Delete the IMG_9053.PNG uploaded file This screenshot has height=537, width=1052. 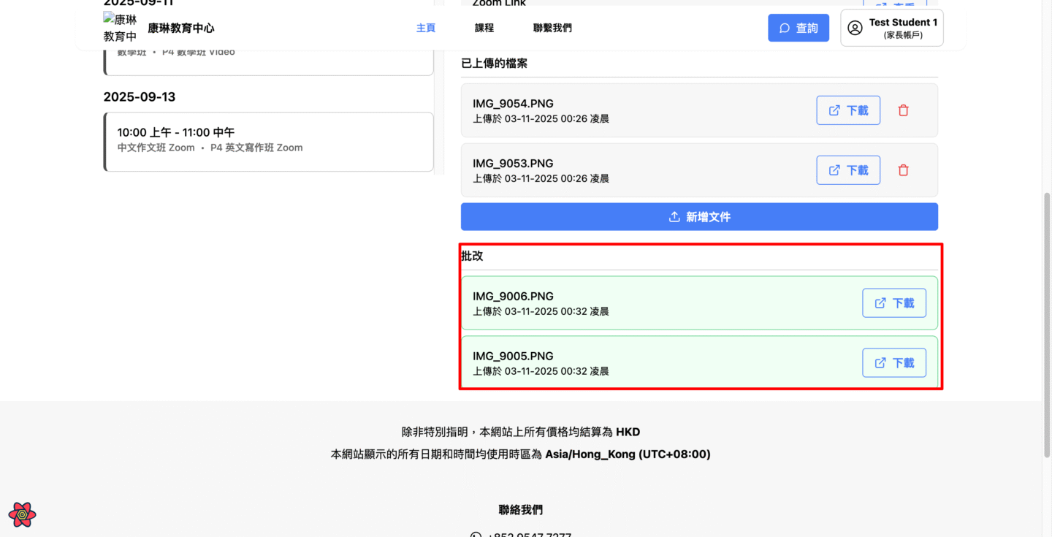click(903, 170)
